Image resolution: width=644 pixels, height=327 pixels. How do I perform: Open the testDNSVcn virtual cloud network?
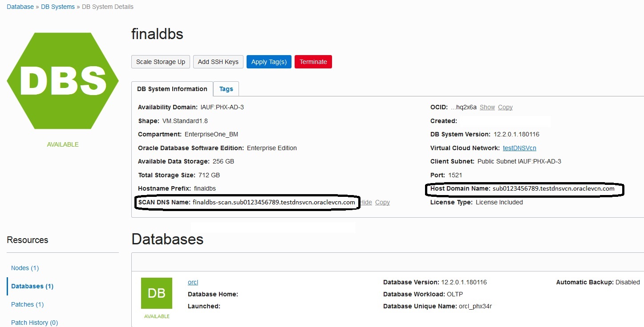(x=519, y=148)
